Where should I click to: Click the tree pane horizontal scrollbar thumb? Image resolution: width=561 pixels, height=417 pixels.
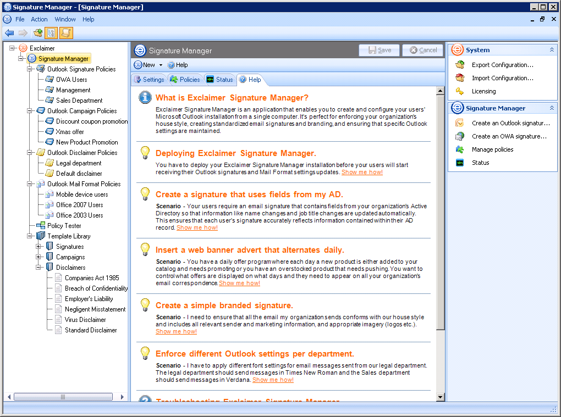[63, 397]
